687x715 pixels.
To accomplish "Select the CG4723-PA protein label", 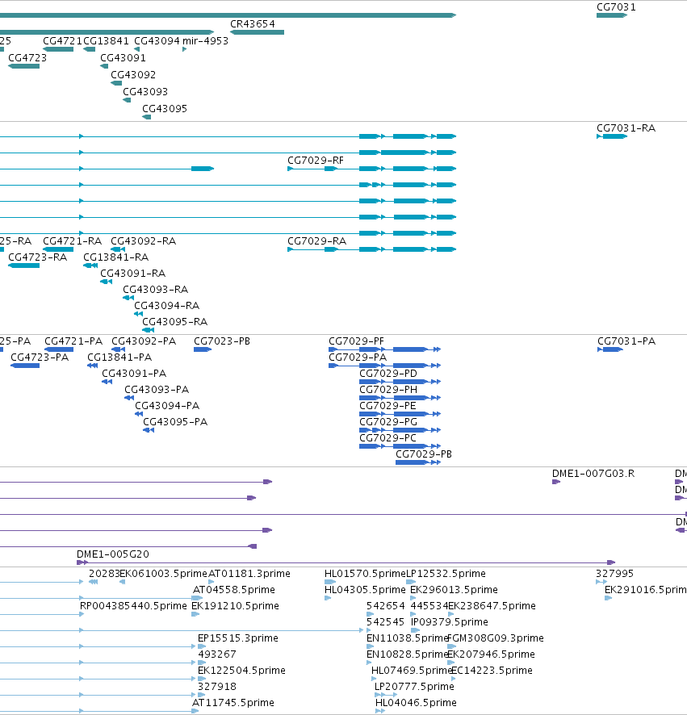I will (x=40, y=357).
